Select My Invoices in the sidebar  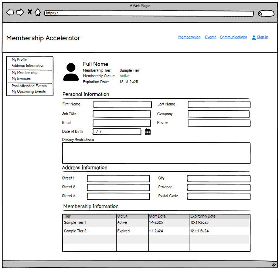[x=21, y=78]
